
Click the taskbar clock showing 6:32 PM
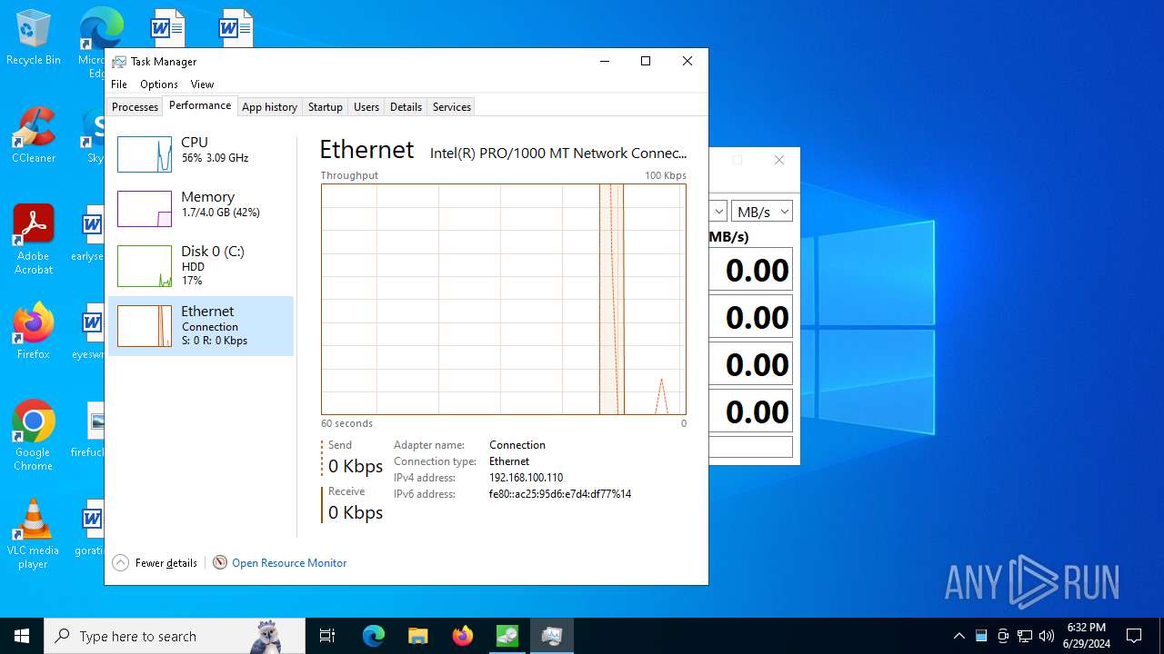(x=1086, y=636)
